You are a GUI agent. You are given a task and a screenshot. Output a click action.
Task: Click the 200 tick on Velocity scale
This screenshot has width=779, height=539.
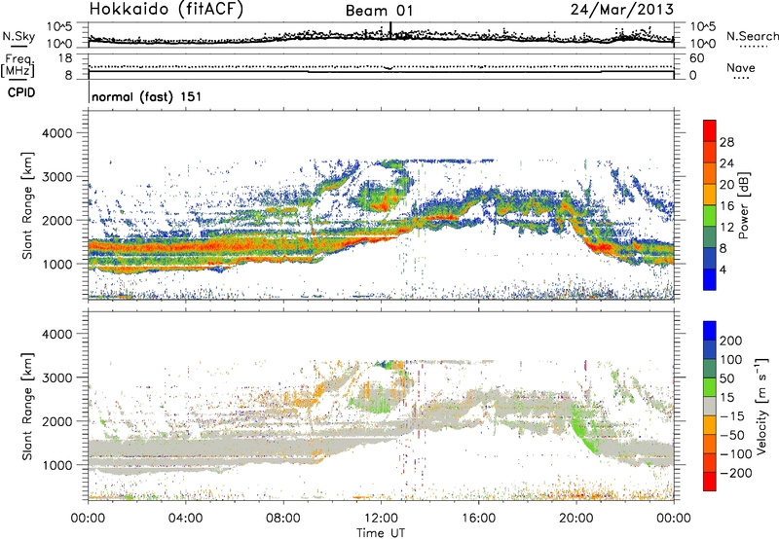(x=730, y=341)
